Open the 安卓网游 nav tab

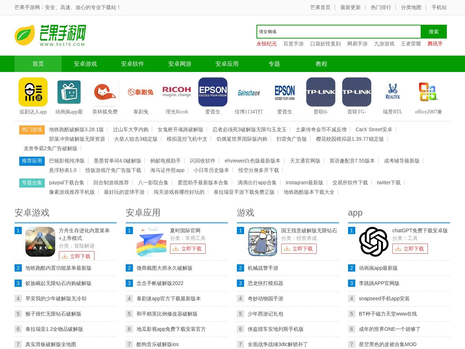point(180,64)
